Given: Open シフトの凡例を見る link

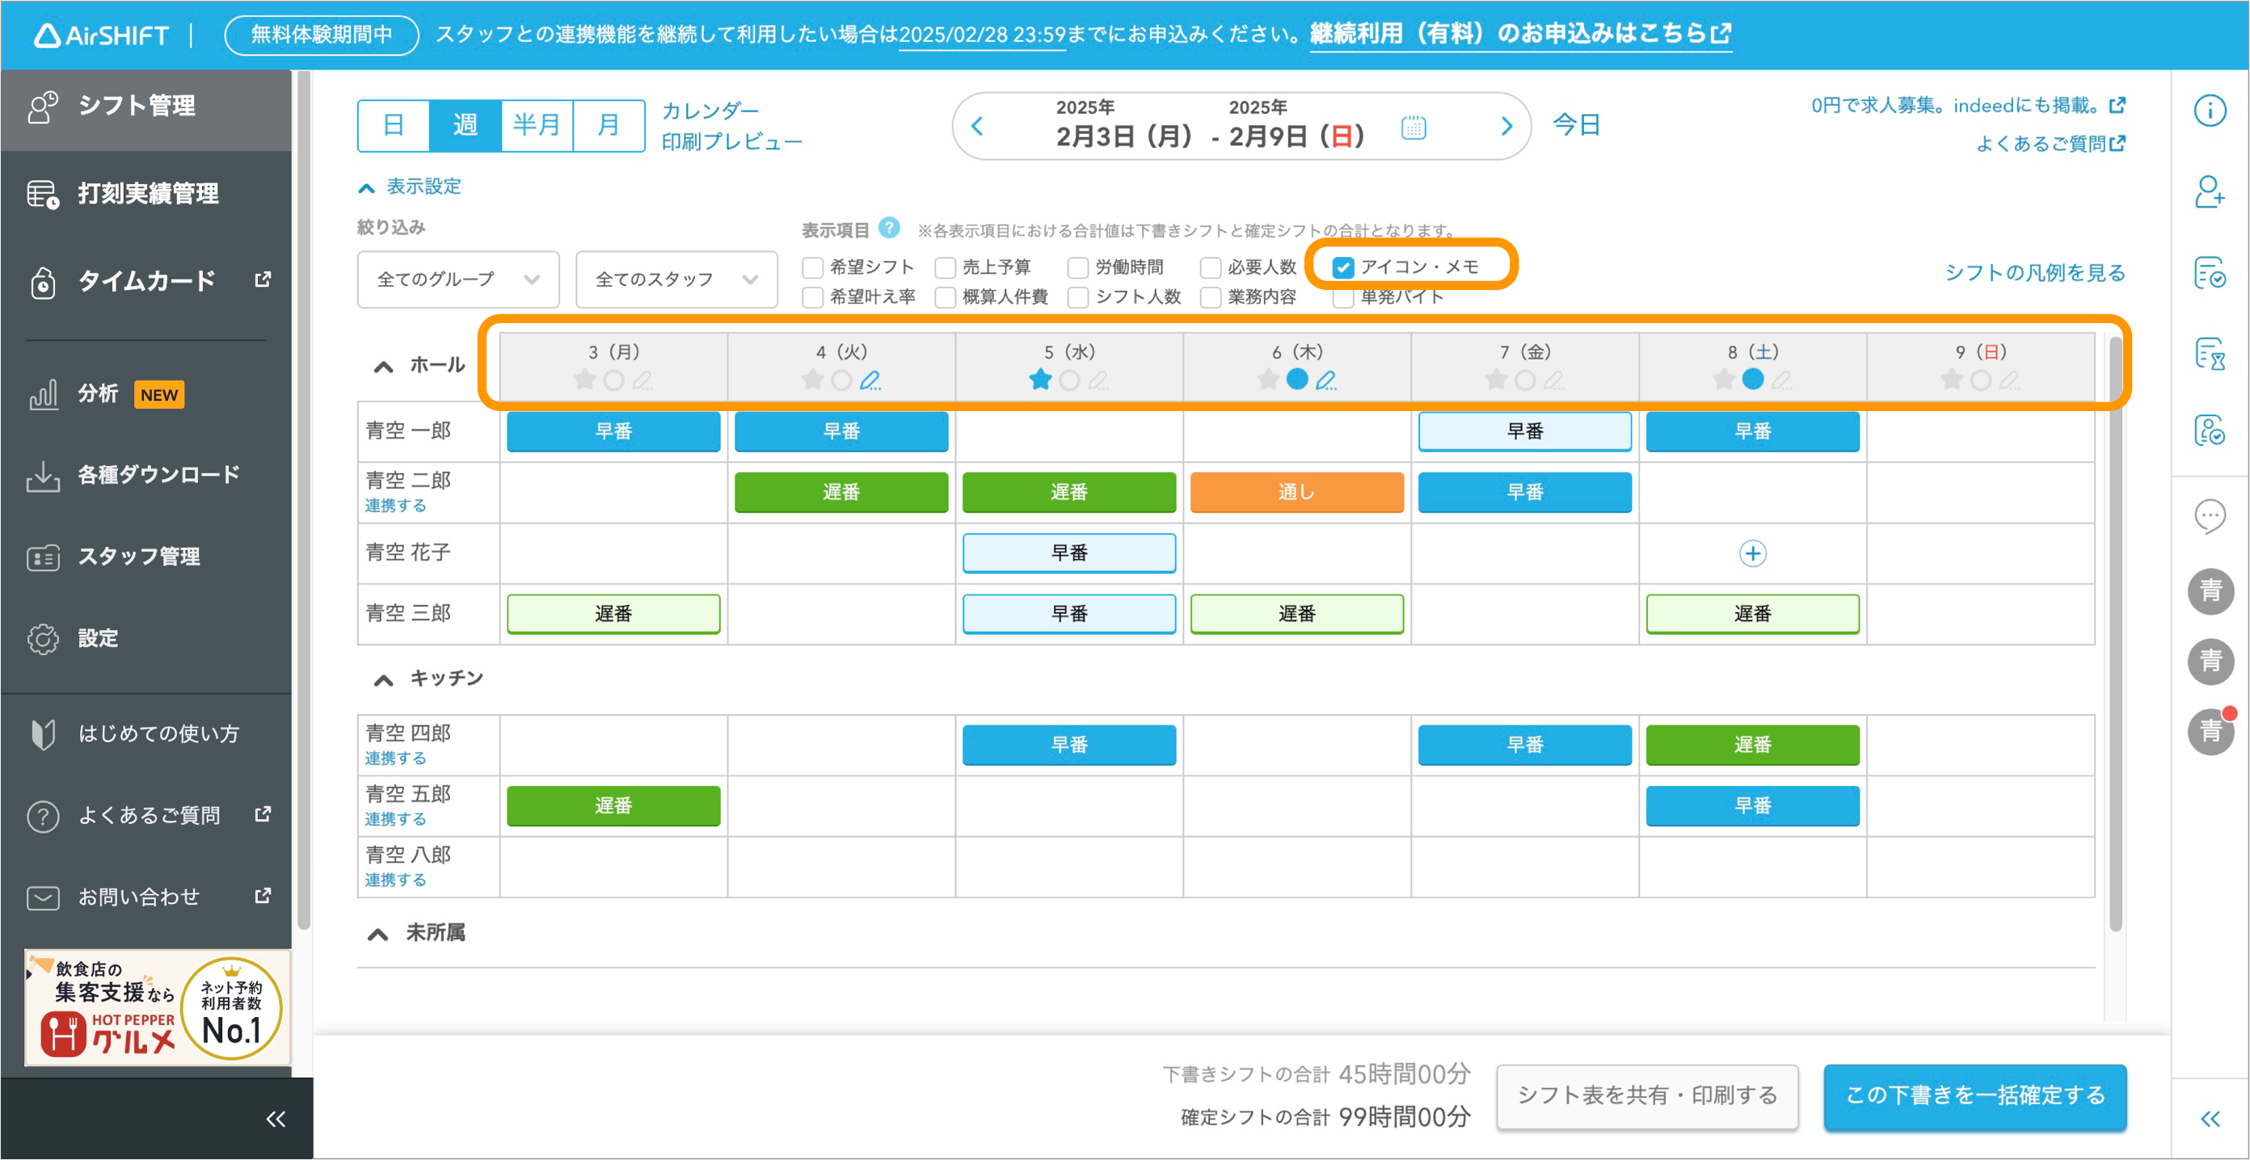Looking at the screenshot, I should tap(2034, 272).
